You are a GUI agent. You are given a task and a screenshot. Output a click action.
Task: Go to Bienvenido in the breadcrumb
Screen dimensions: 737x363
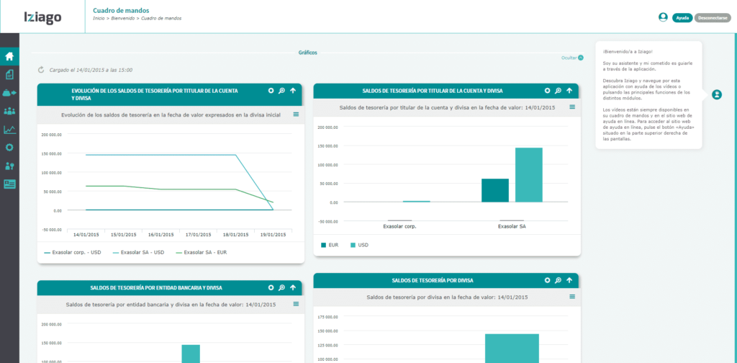pos(122,18)
